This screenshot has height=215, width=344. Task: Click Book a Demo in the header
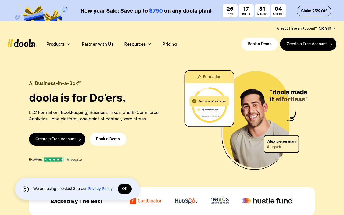click(x=260, y=44)
